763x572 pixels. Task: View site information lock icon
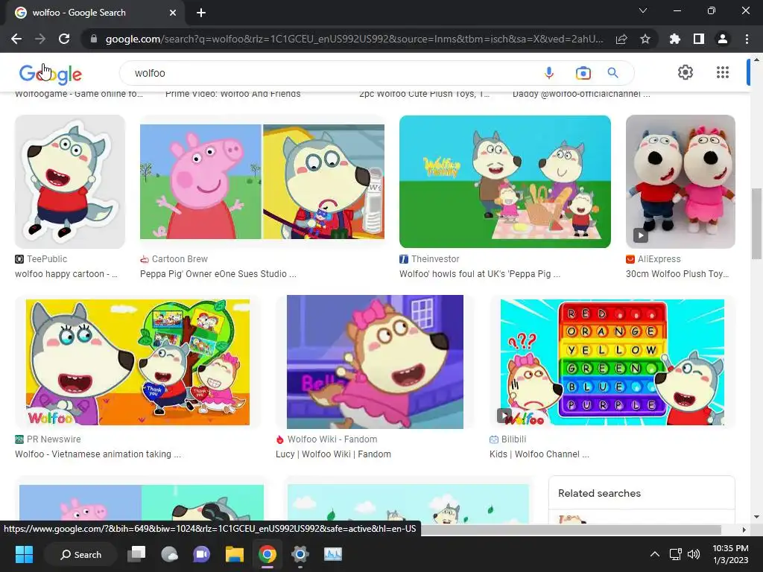point(94,39)
